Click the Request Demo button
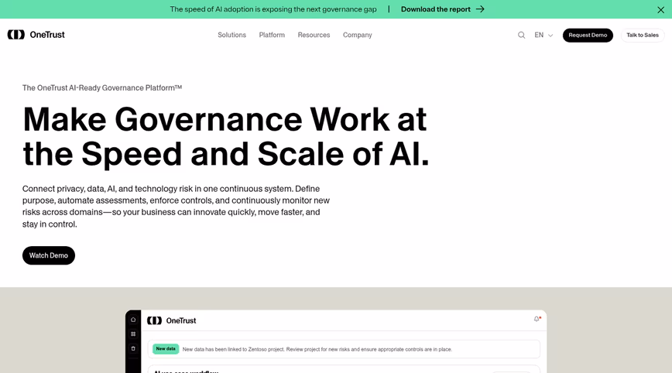Viewport: 672px width, 373px height. (x=588, y=35)
